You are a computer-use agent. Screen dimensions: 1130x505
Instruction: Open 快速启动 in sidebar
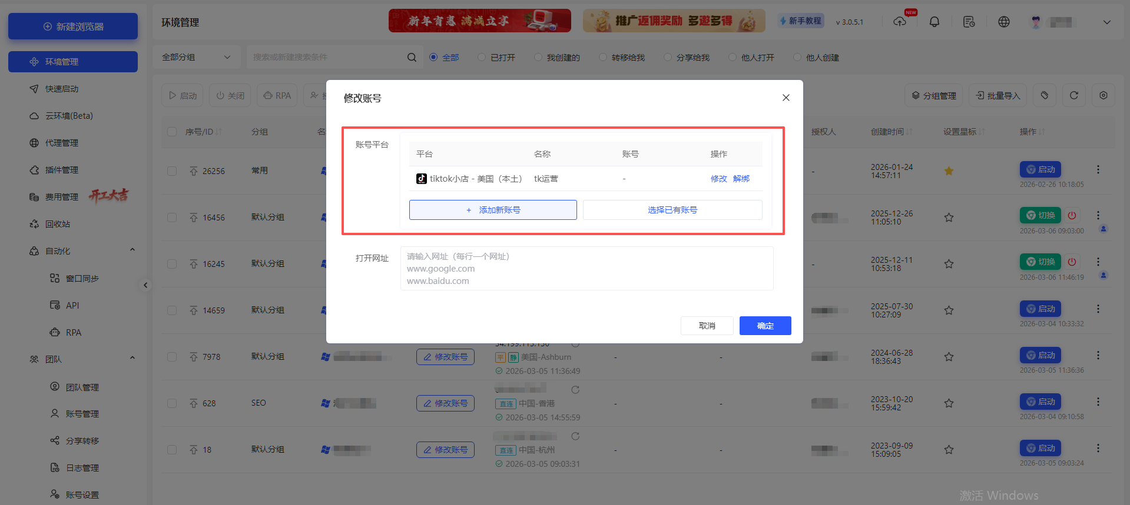(62, 89)
